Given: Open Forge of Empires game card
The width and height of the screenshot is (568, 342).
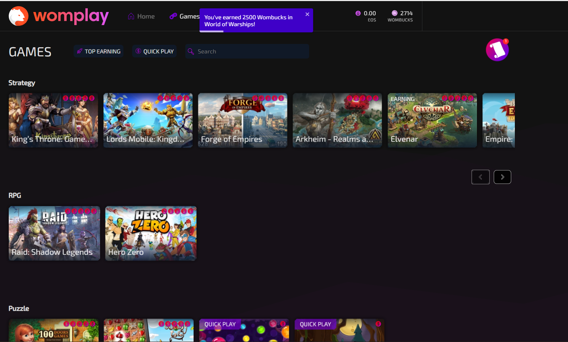Looking at the screenshot, I should click(243, 120).
